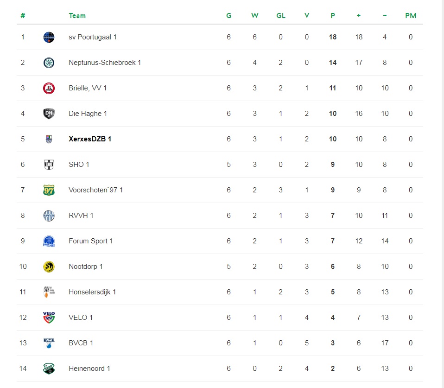Screen dimensions: 444x388
Task: Click the Brielle VV club crest
Action: point(49,88)
